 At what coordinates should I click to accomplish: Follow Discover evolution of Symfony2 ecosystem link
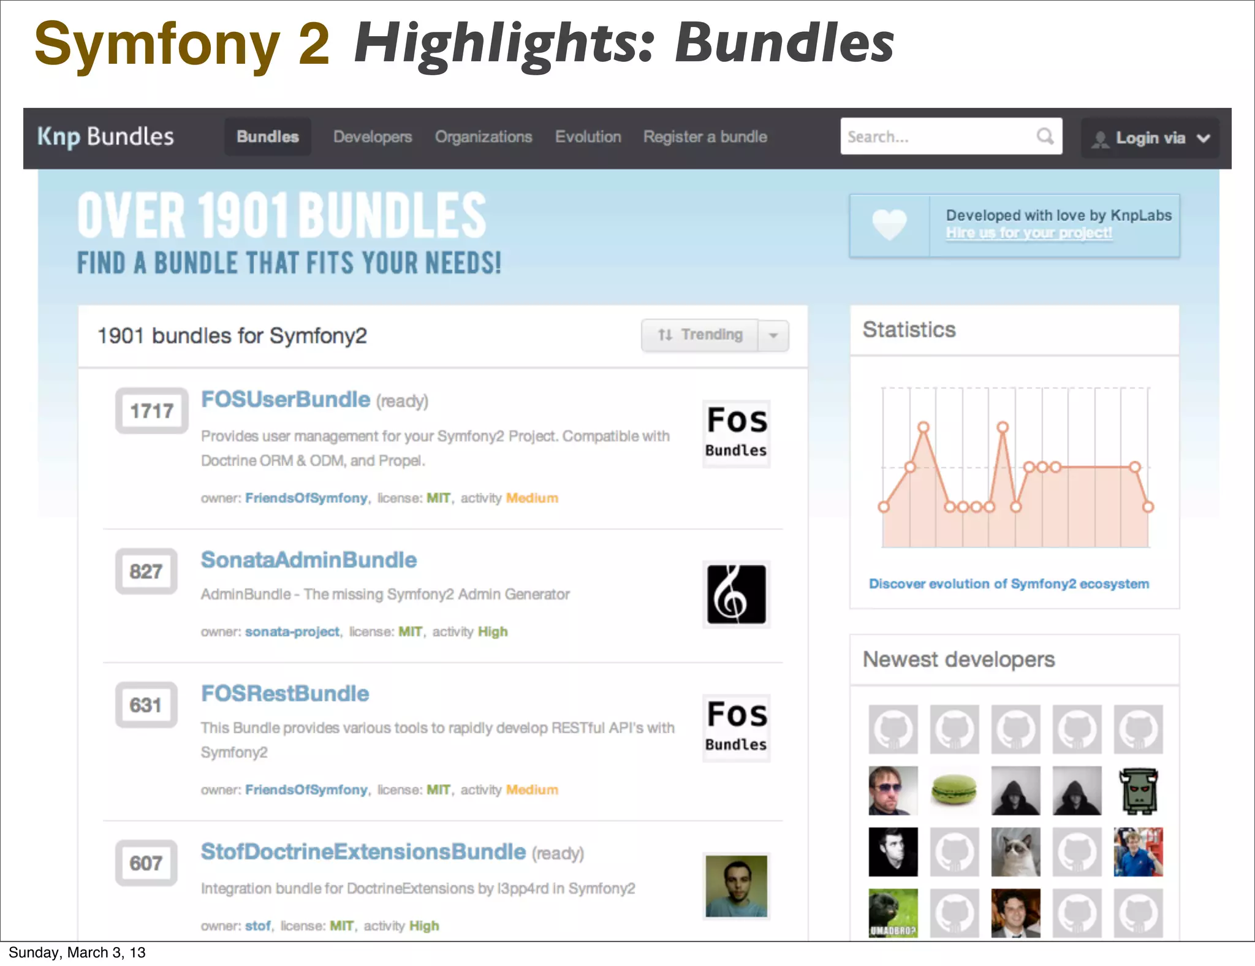[x=1009, y=584]
